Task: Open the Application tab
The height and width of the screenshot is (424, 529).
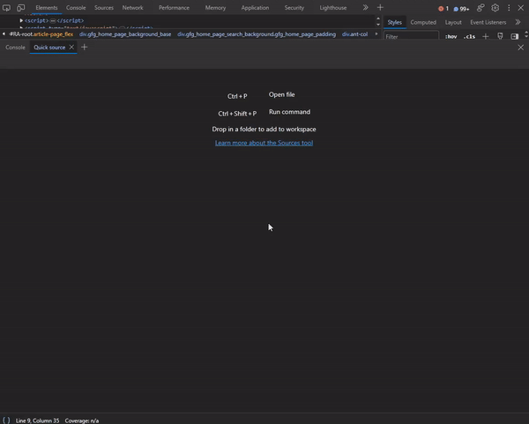Action: [x=255, y=7]
